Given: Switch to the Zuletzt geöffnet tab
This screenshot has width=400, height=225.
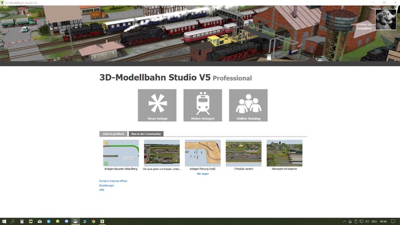Looking at the screenshot, I should pos(113,134).
